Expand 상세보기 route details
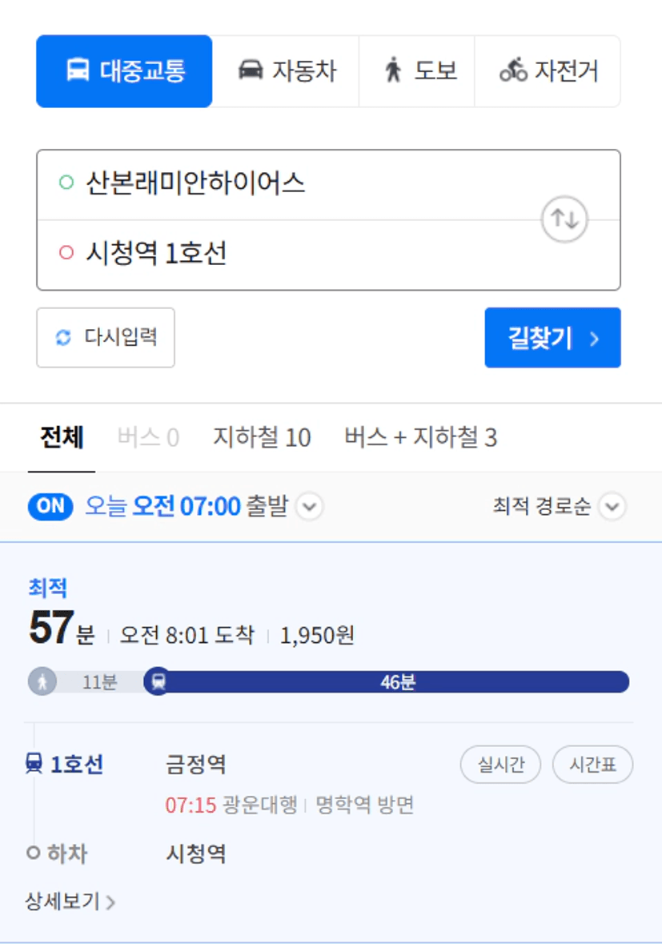 [70, 902]
